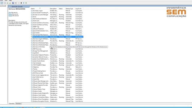Click the gear icon beside Secondary Logon
192x108 pixels.
[32, 11]
